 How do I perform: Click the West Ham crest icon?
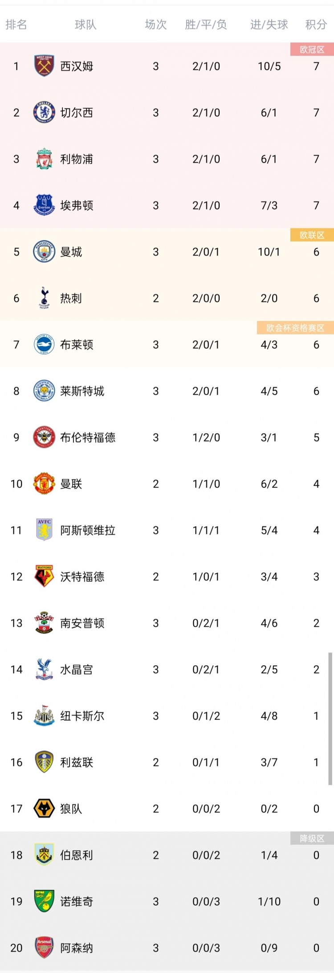[x=43, y=66]
